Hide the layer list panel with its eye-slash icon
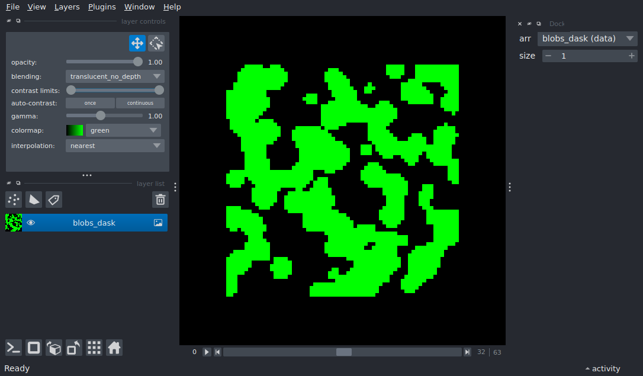The width and height of the screenshot is (643, 376). point(9,184)
